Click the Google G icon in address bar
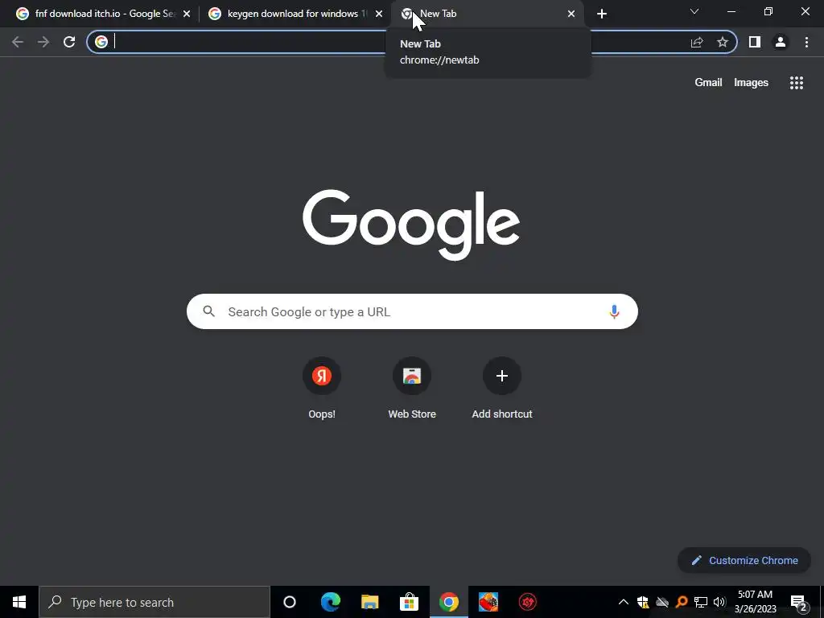 click(101, 42)
